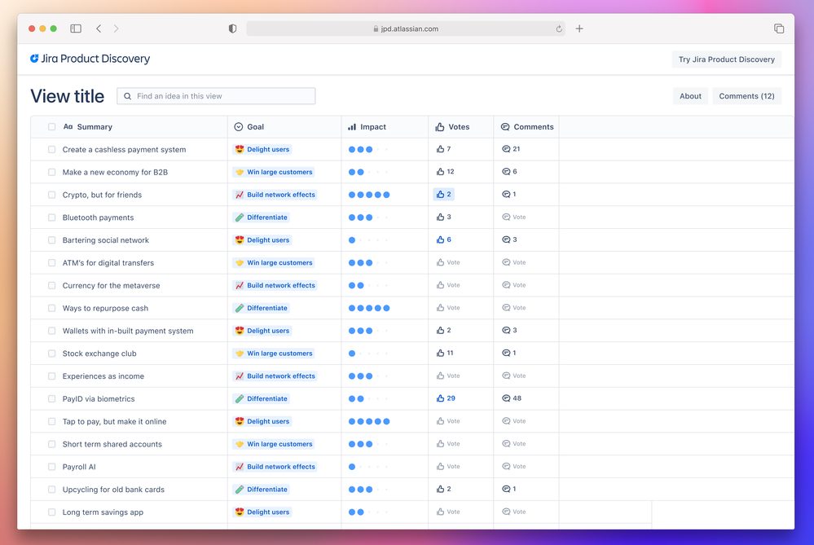814x545 pixels.
Task: Adjust impact rating for Tap to pay row
Action: coord(369,421)
